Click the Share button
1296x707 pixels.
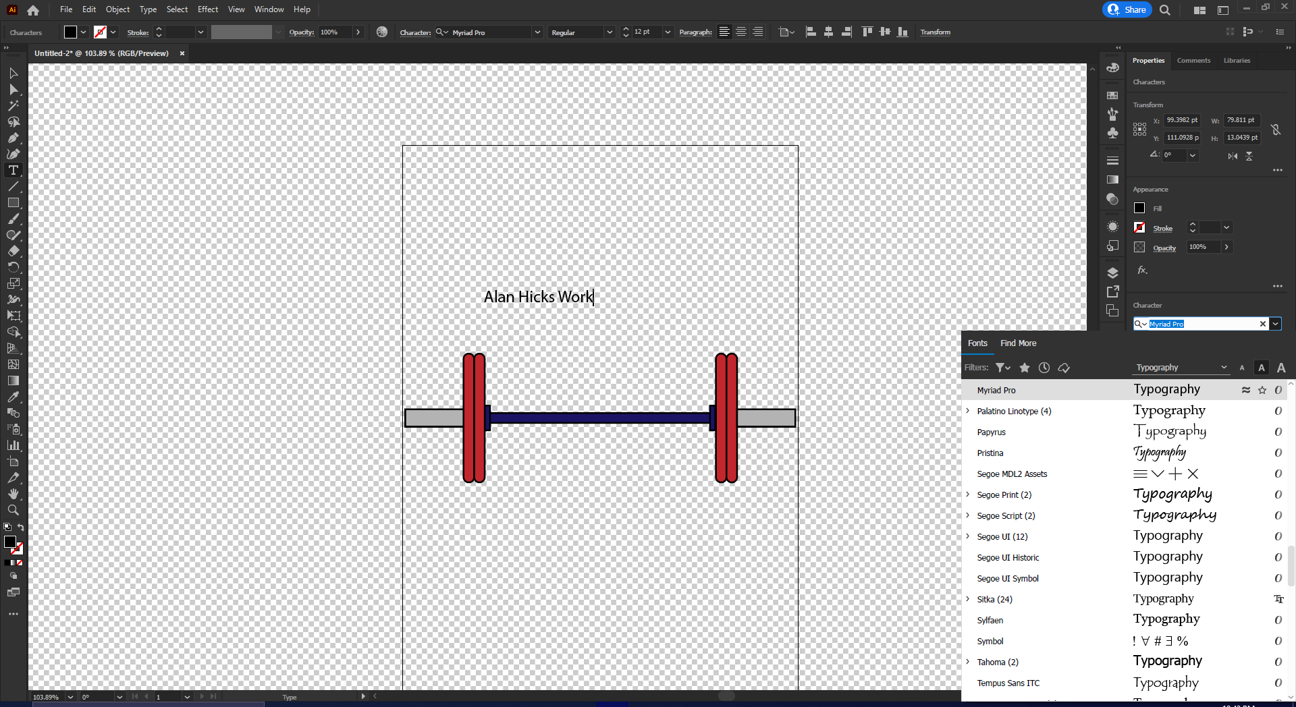coord(1126,9)
